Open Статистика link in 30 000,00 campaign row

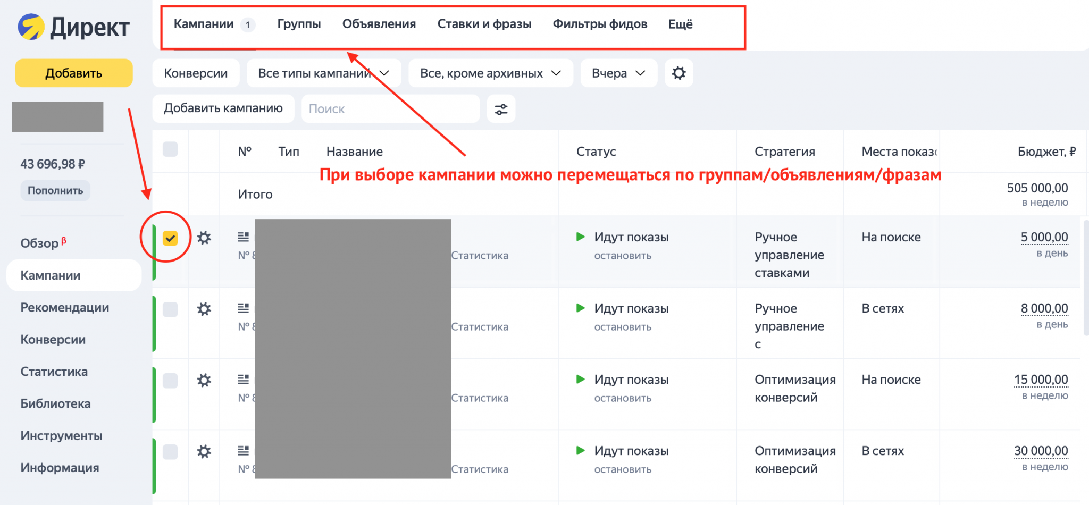point(480,469)
